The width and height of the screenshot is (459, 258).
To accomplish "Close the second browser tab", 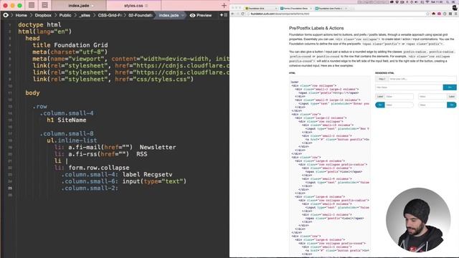I will [x=311, y=9].
